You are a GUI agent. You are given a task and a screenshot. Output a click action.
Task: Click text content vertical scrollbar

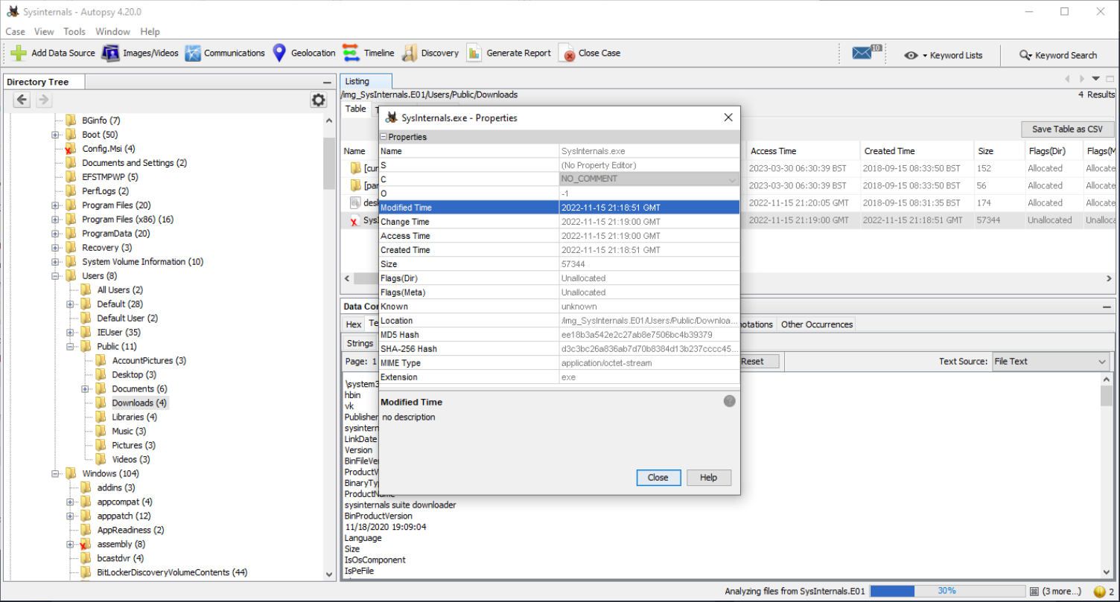click(1107, 396)
